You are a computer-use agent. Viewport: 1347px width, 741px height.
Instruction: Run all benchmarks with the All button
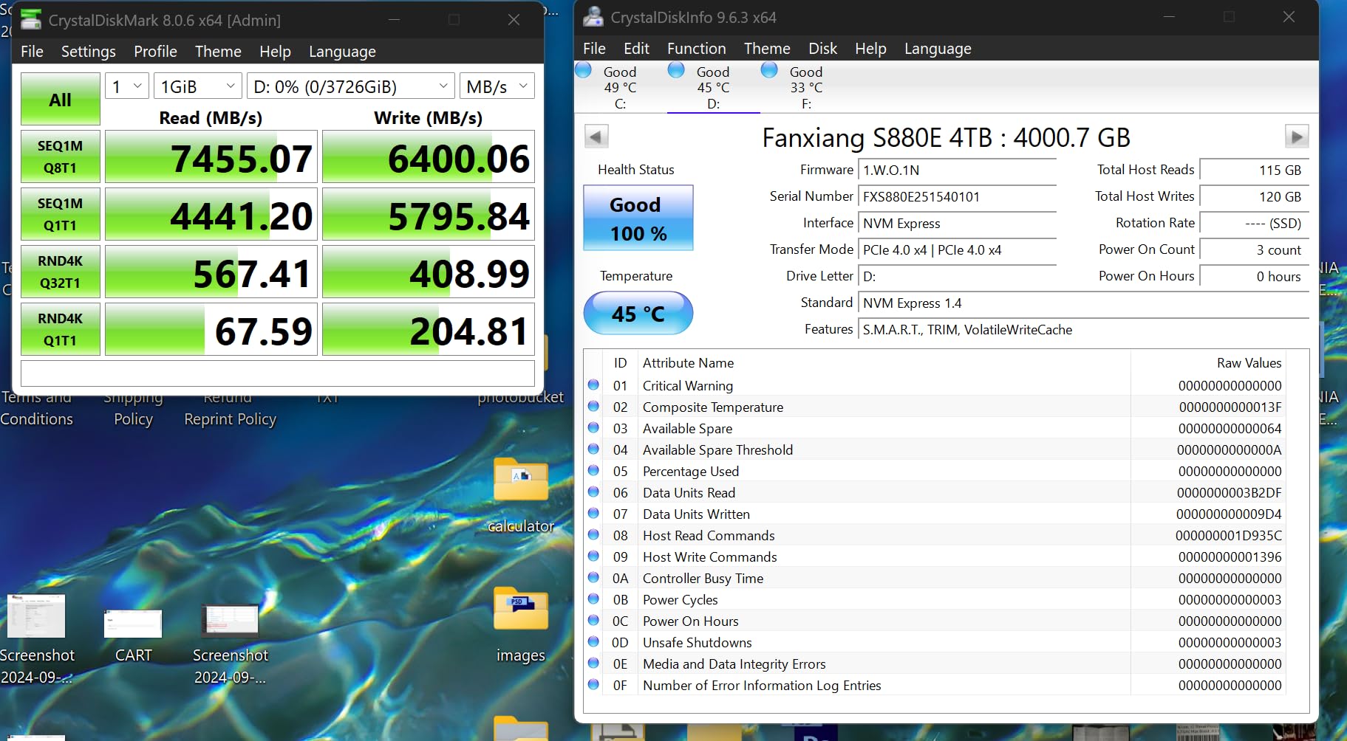coord(59,98)
